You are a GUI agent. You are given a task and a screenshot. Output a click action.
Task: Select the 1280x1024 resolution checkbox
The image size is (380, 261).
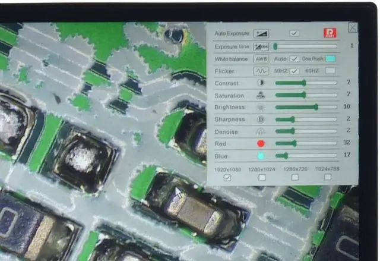click(262, 177)
